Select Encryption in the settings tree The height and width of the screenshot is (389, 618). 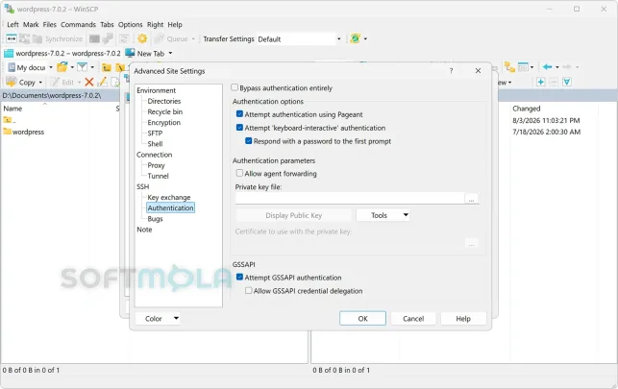point(164,122)
